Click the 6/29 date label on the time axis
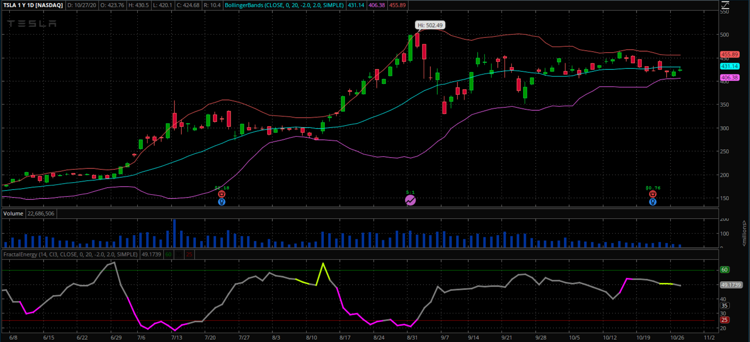The height and width of the screenshot is (342, 750). (x=116, y=337)
